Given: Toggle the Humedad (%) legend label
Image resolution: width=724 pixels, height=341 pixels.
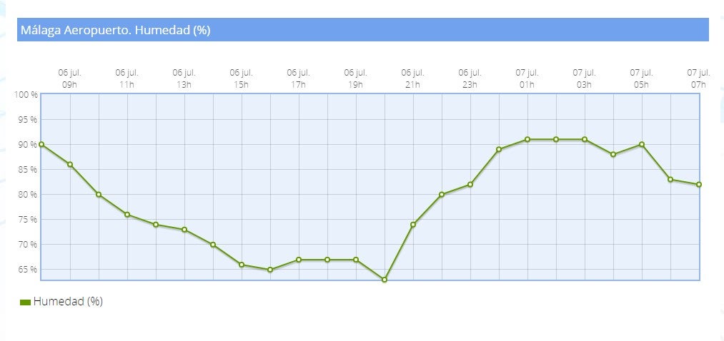Looking at the screenshot, I should tap(68, 302).
